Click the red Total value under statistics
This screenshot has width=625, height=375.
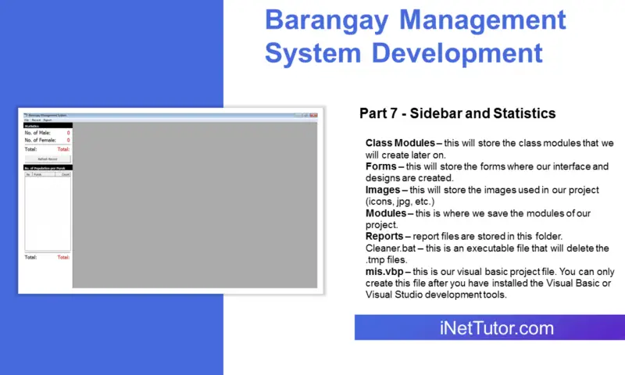[x=64, y=148]
